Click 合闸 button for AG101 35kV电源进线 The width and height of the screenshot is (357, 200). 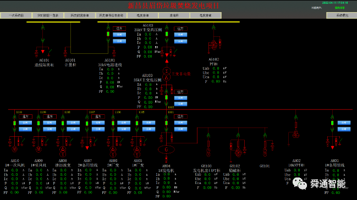(119, 35)
